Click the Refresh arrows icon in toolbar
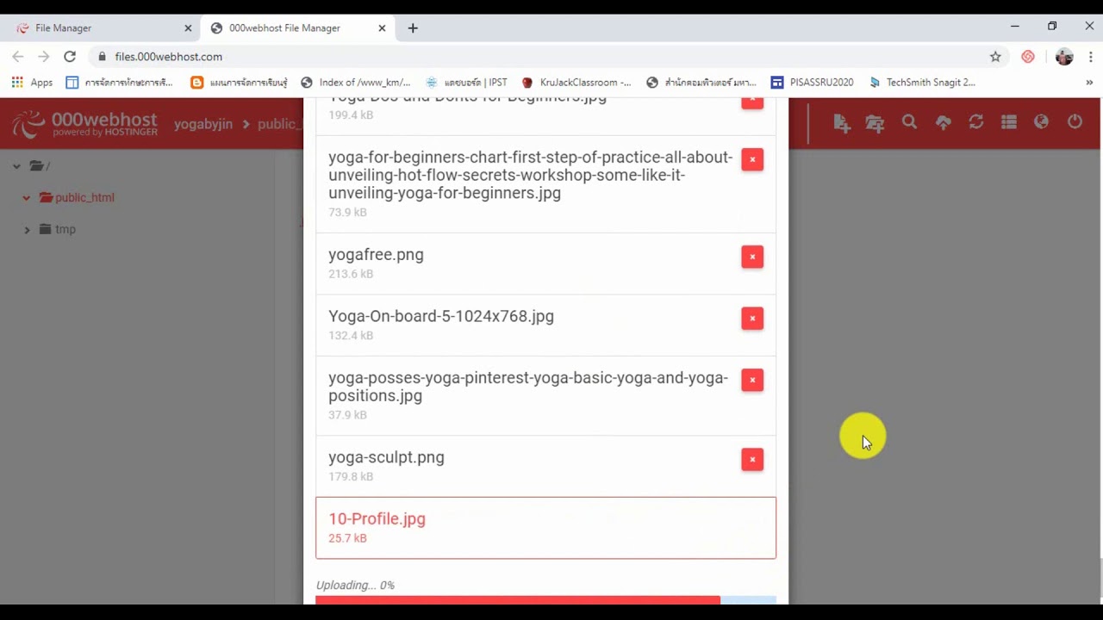 point(975,122)
